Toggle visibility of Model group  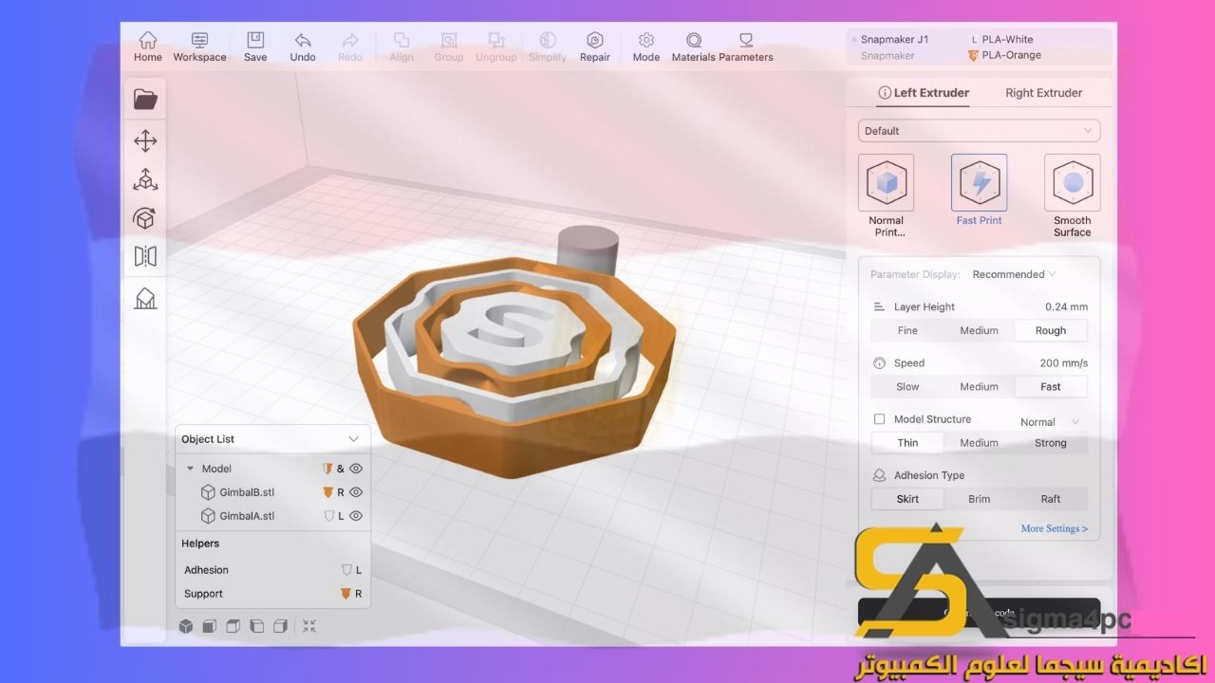pos(356,469)
